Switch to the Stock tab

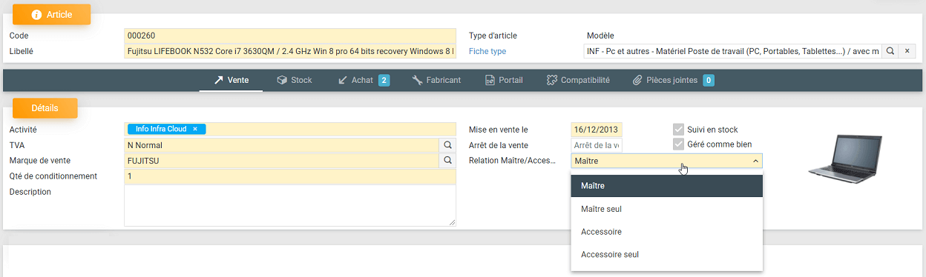point(294,80)
